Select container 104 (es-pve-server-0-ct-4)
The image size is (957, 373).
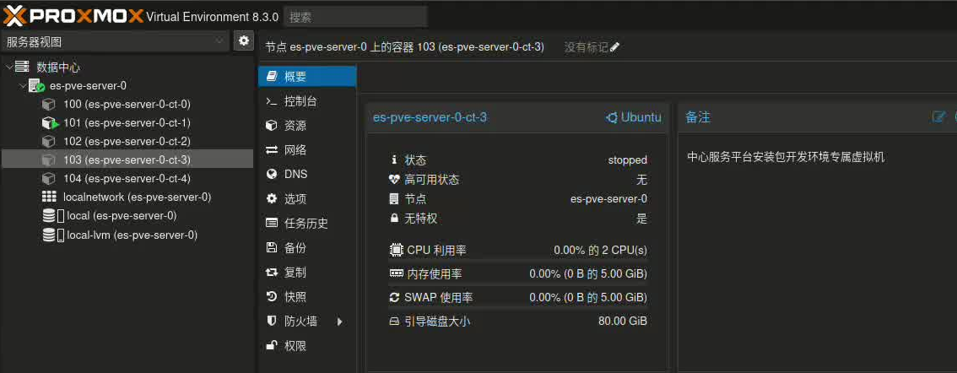(127, 178)
